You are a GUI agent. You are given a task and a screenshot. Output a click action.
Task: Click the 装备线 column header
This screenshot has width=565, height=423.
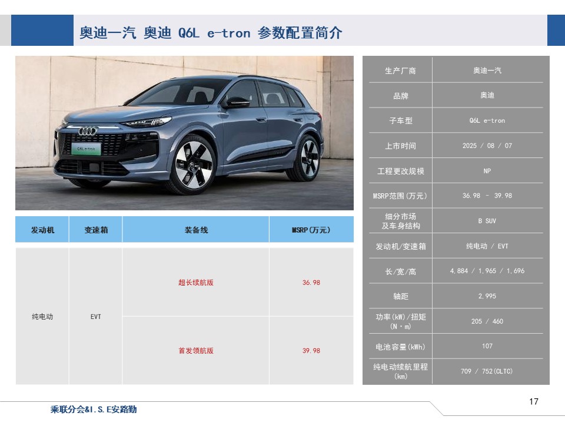pos(196,230)
